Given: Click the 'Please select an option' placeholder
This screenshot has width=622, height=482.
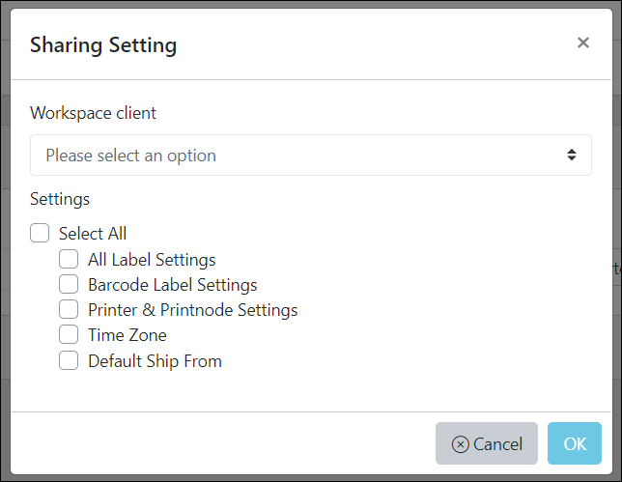Looking at the screenshot, I should pos(131,156).
